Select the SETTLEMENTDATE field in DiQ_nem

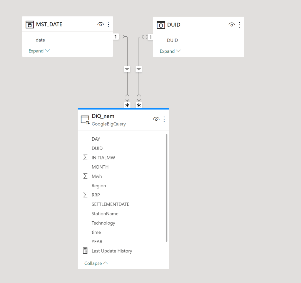point(110,204)
